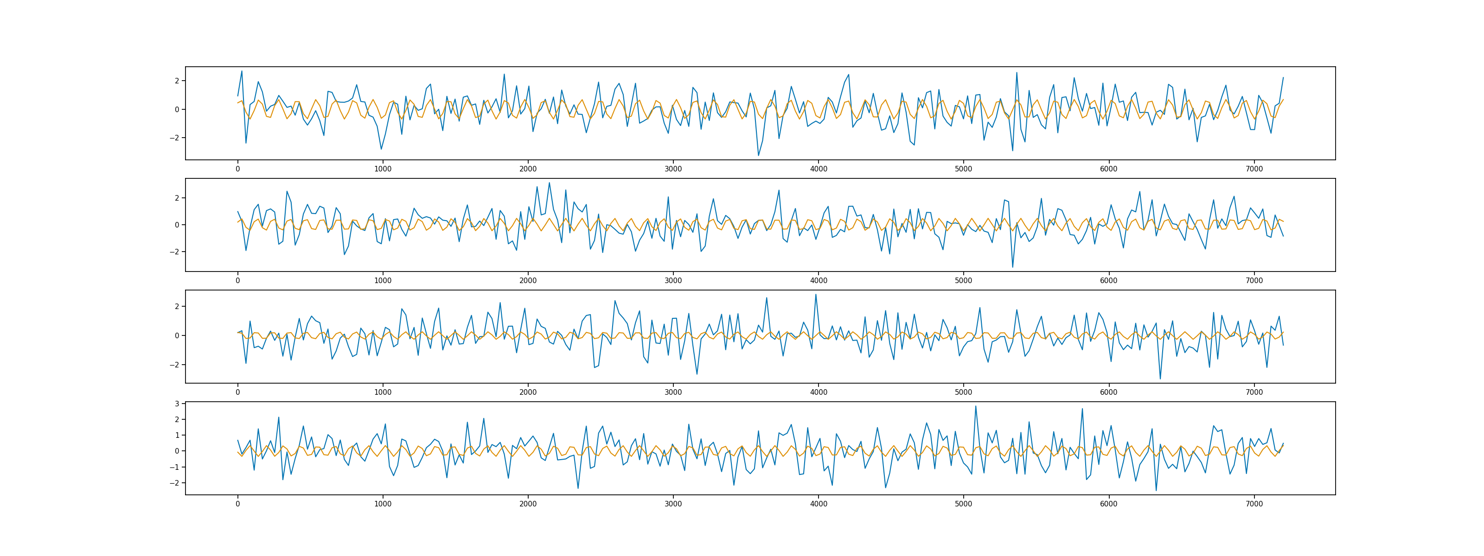The width and height of the screenshot is (1484, 556).
Task: Pick y-axis label −2 of the second subplot
Action: [174, 252]
